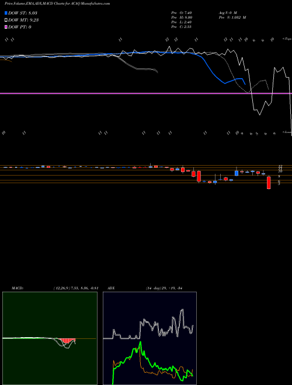The image size is (292, 385).
Task: Select the 'DOW ST: 8.03' legend text
Action: tap(23, 13)
